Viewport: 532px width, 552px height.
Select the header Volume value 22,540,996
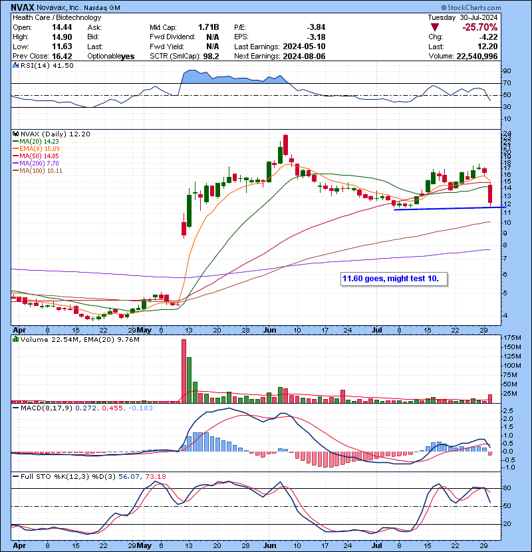point(477,57)
